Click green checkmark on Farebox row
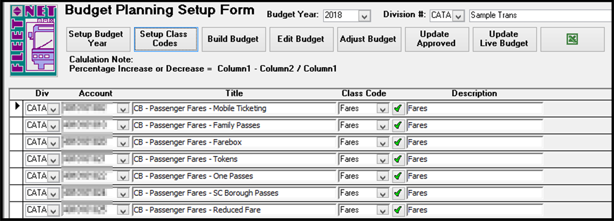 click(x=398, y=143)
